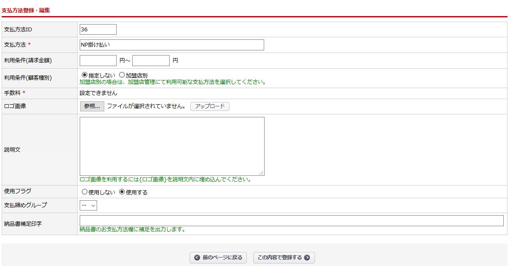Enable the 使用する radio button
Image resolution: width=519 pixels, height=266 pixels.
tap(122, 192)
